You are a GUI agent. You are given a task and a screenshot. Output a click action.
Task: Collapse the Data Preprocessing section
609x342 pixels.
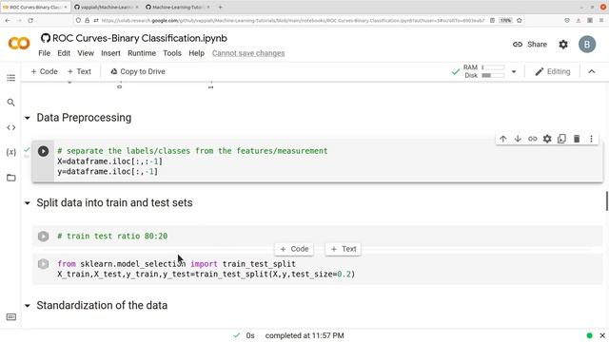point(28,118)
